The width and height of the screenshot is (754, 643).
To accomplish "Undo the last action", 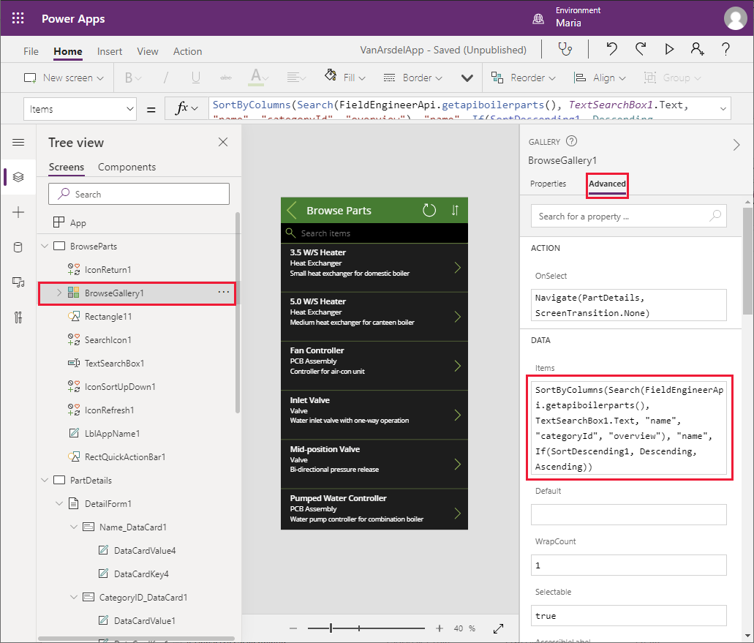I will [611, 49].
